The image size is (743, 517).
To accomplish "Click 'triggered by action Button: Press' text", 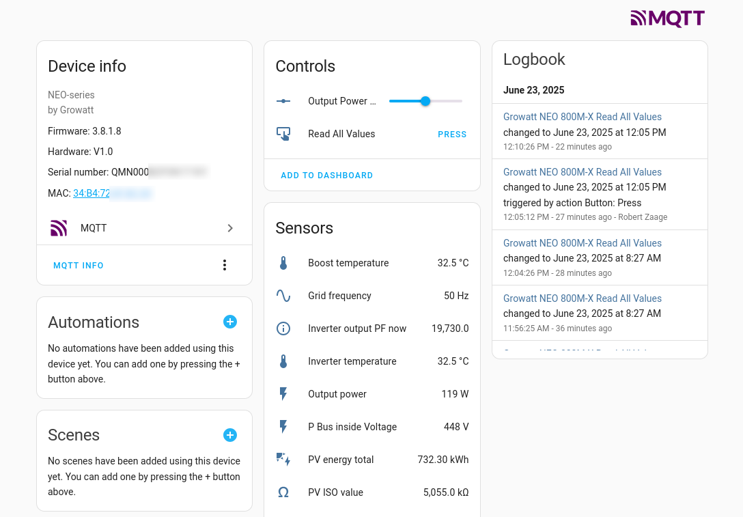I will 572,203.
